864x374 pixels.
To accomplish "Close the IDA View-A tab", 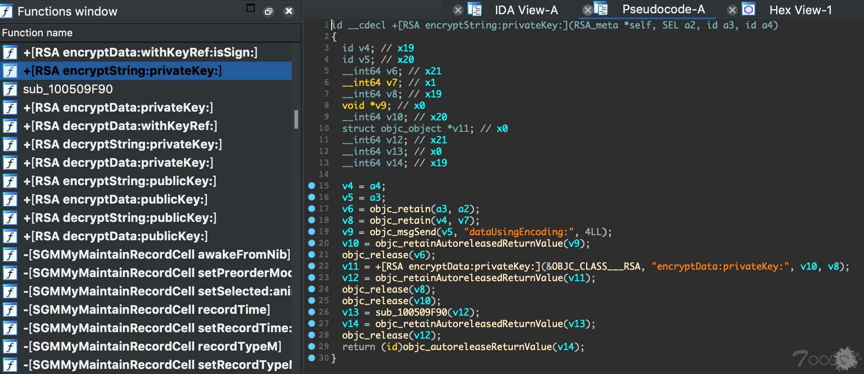I will tap(458, 10).
